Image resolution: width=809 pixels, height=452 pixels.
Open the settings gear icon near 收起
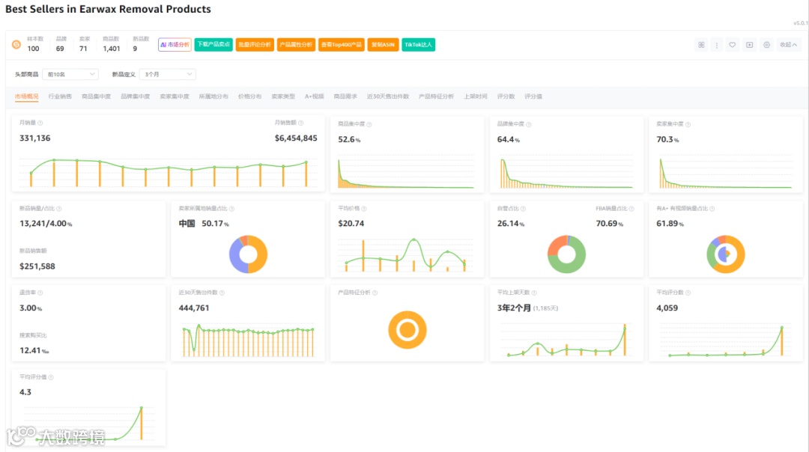[767, 45]
